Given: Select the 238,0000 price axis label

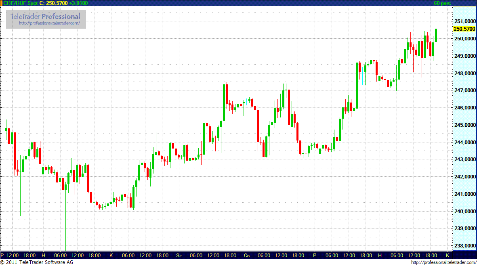Looking at the screenshot, I should pos(464,246).
